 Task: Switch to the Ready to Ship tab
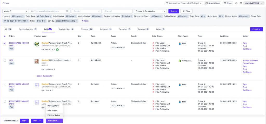tap(66, 29)
